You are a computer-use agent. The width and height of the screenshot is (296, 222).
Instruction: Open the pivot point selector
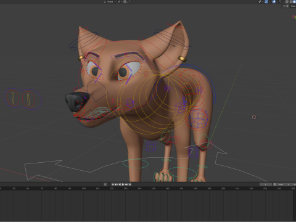120,2
